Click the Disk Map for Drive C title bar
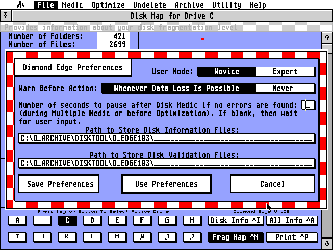This screenshot has width=333, height=250. [x=172, y=16]
